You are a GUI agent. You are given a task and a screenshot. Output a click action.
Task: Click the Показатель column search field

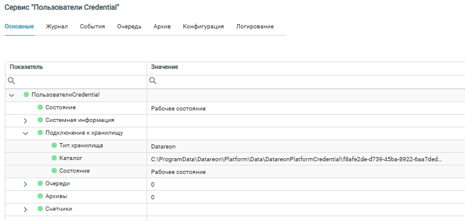pyautogui.click(x=76, y=81)
